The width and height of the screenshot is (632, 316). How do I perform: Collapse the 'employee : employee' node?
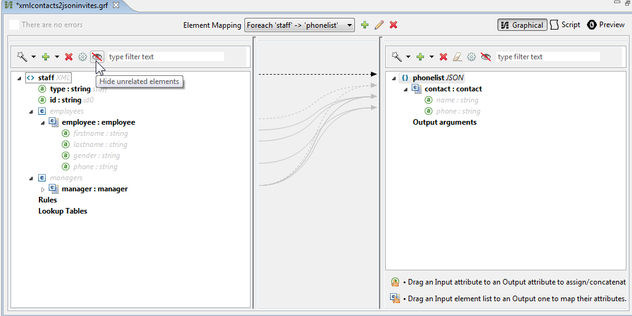click(x=43, y=123)
